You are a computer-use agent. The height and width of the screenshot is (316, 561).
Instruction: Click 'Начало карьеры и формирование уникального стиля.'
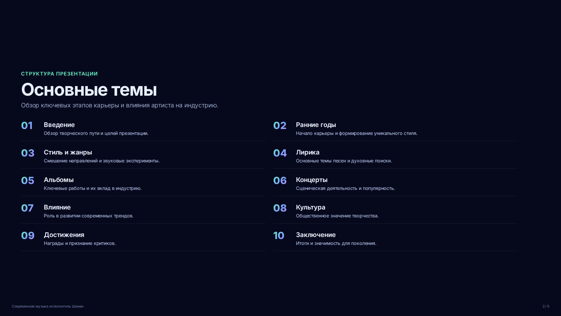[x=356, y=133]
